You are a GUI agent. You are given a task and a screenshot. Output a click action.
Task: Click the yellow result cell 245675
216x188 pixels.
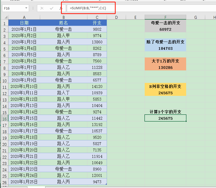point(166,93)
